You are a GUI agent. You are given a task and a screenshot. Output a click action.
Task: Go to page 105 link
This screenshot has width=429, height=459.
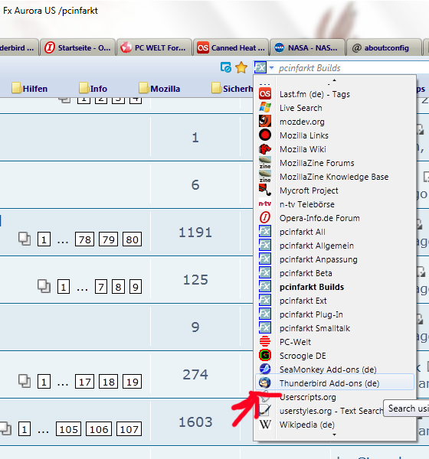pos(69,429)
